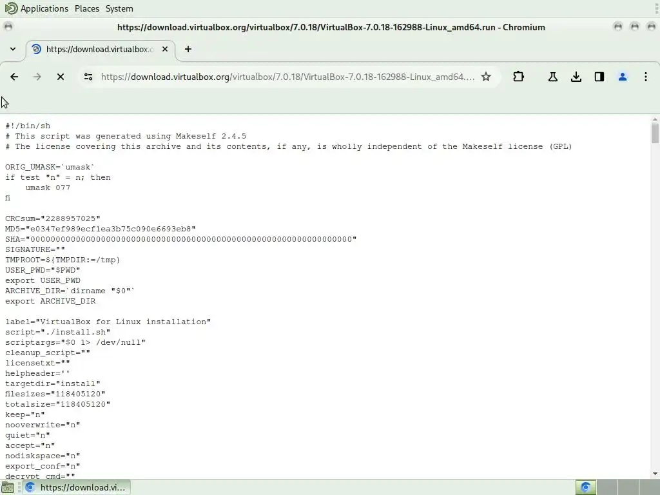Click the line 'nooverwrite="n"'
The width and height of the screenshot is (660, 495).
(43, 425)
